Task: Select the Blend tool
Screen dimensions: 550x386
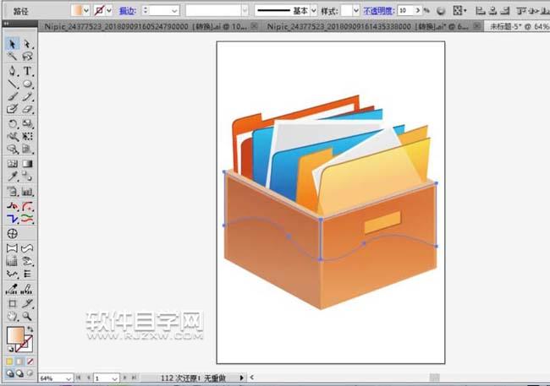Action: tap(27, 177)
